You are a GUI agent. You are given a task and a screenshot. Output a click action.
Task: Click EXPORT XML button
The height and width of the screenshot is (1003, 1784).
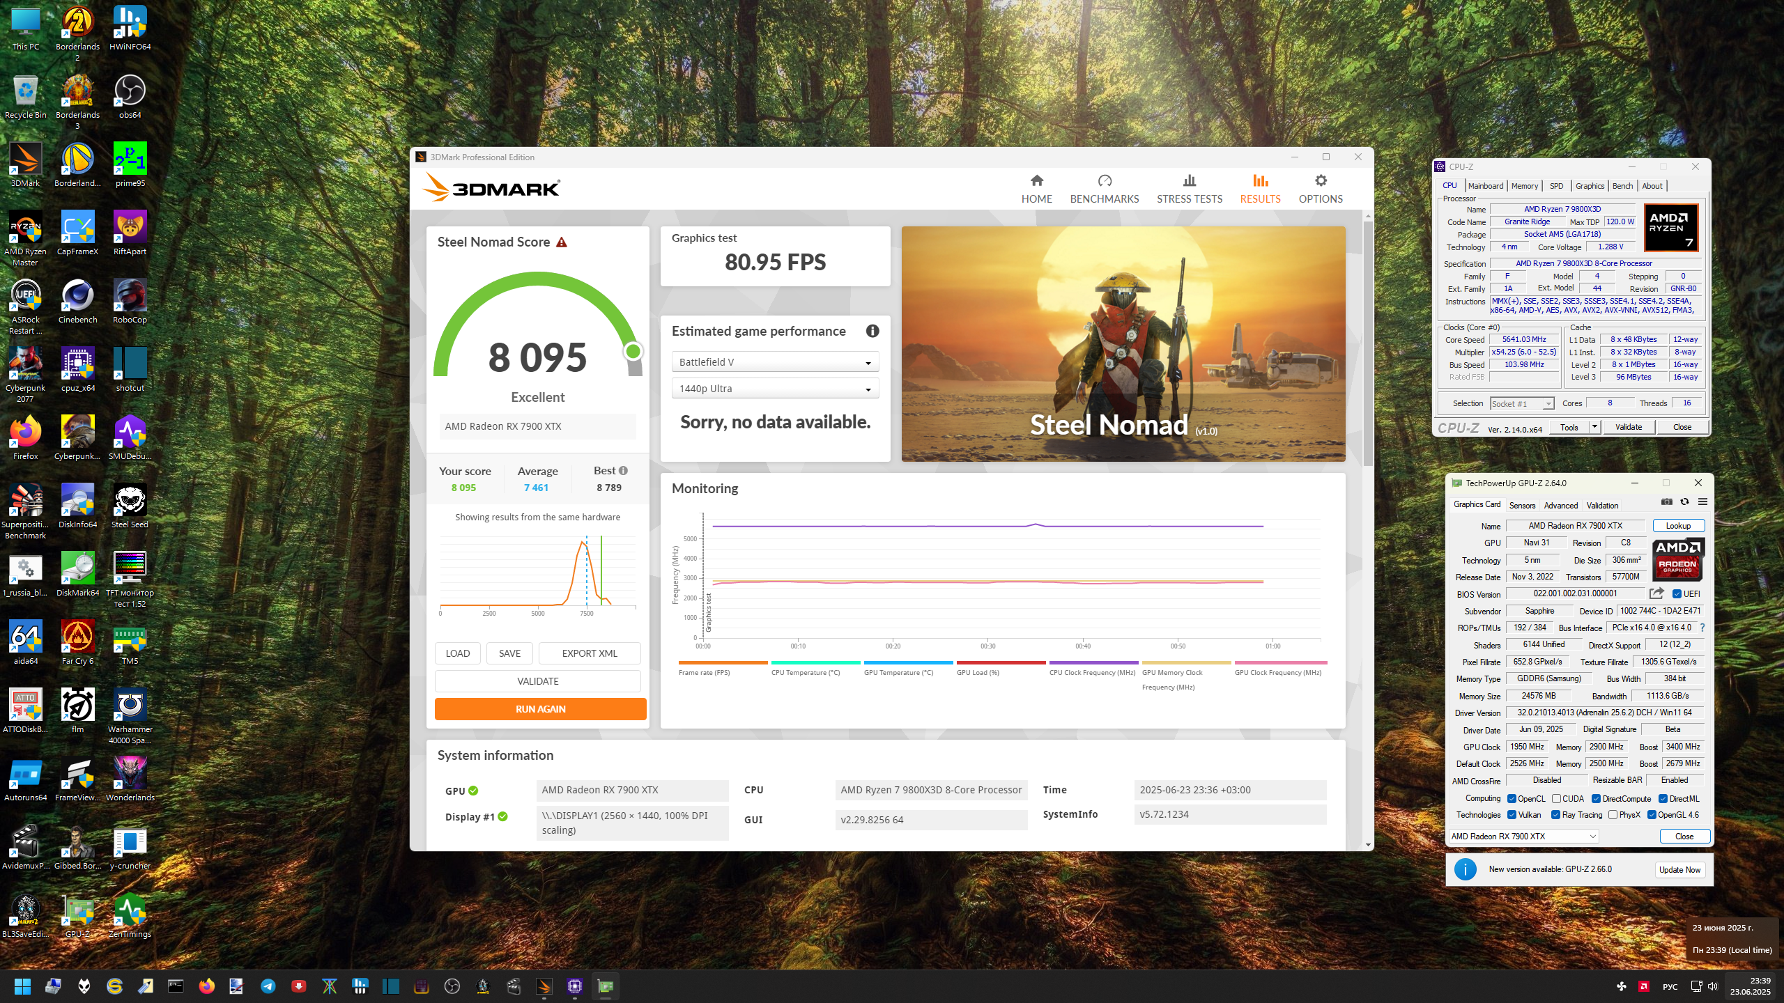[x=589, y=653]
